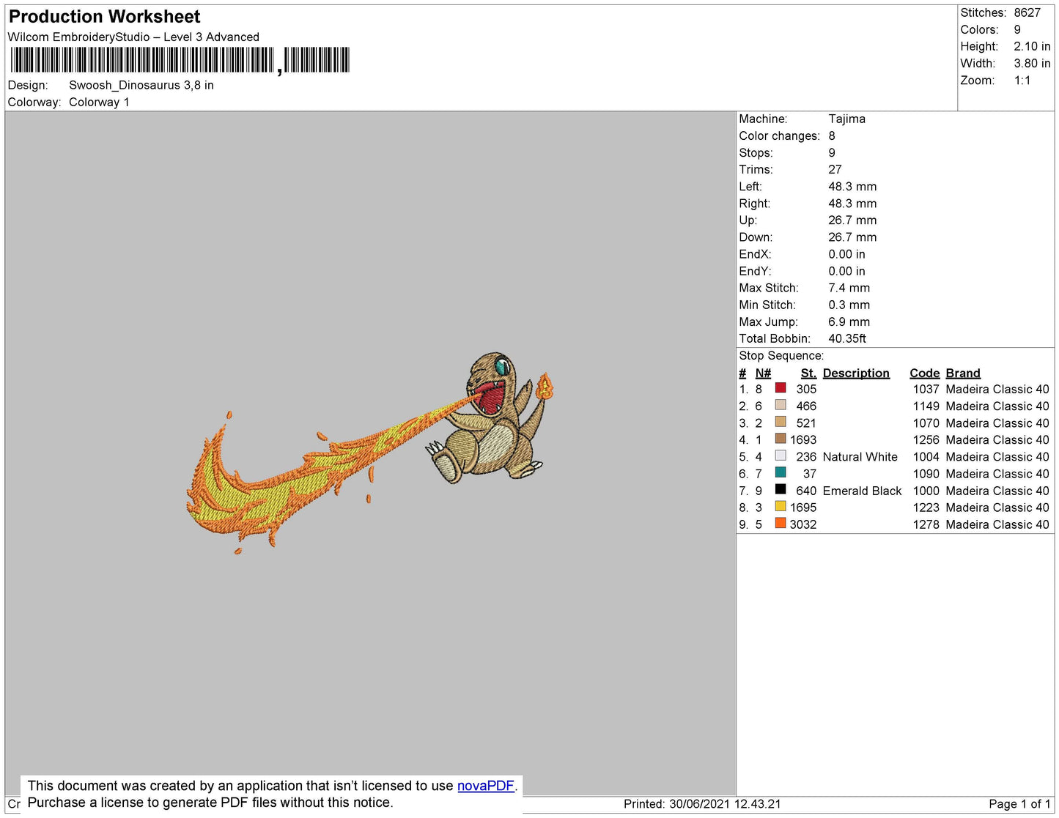This screenshot has width=1059, height=818.
Task: Click the printed date '30/06/2021 12.43.21'
Action: point(725,803)
